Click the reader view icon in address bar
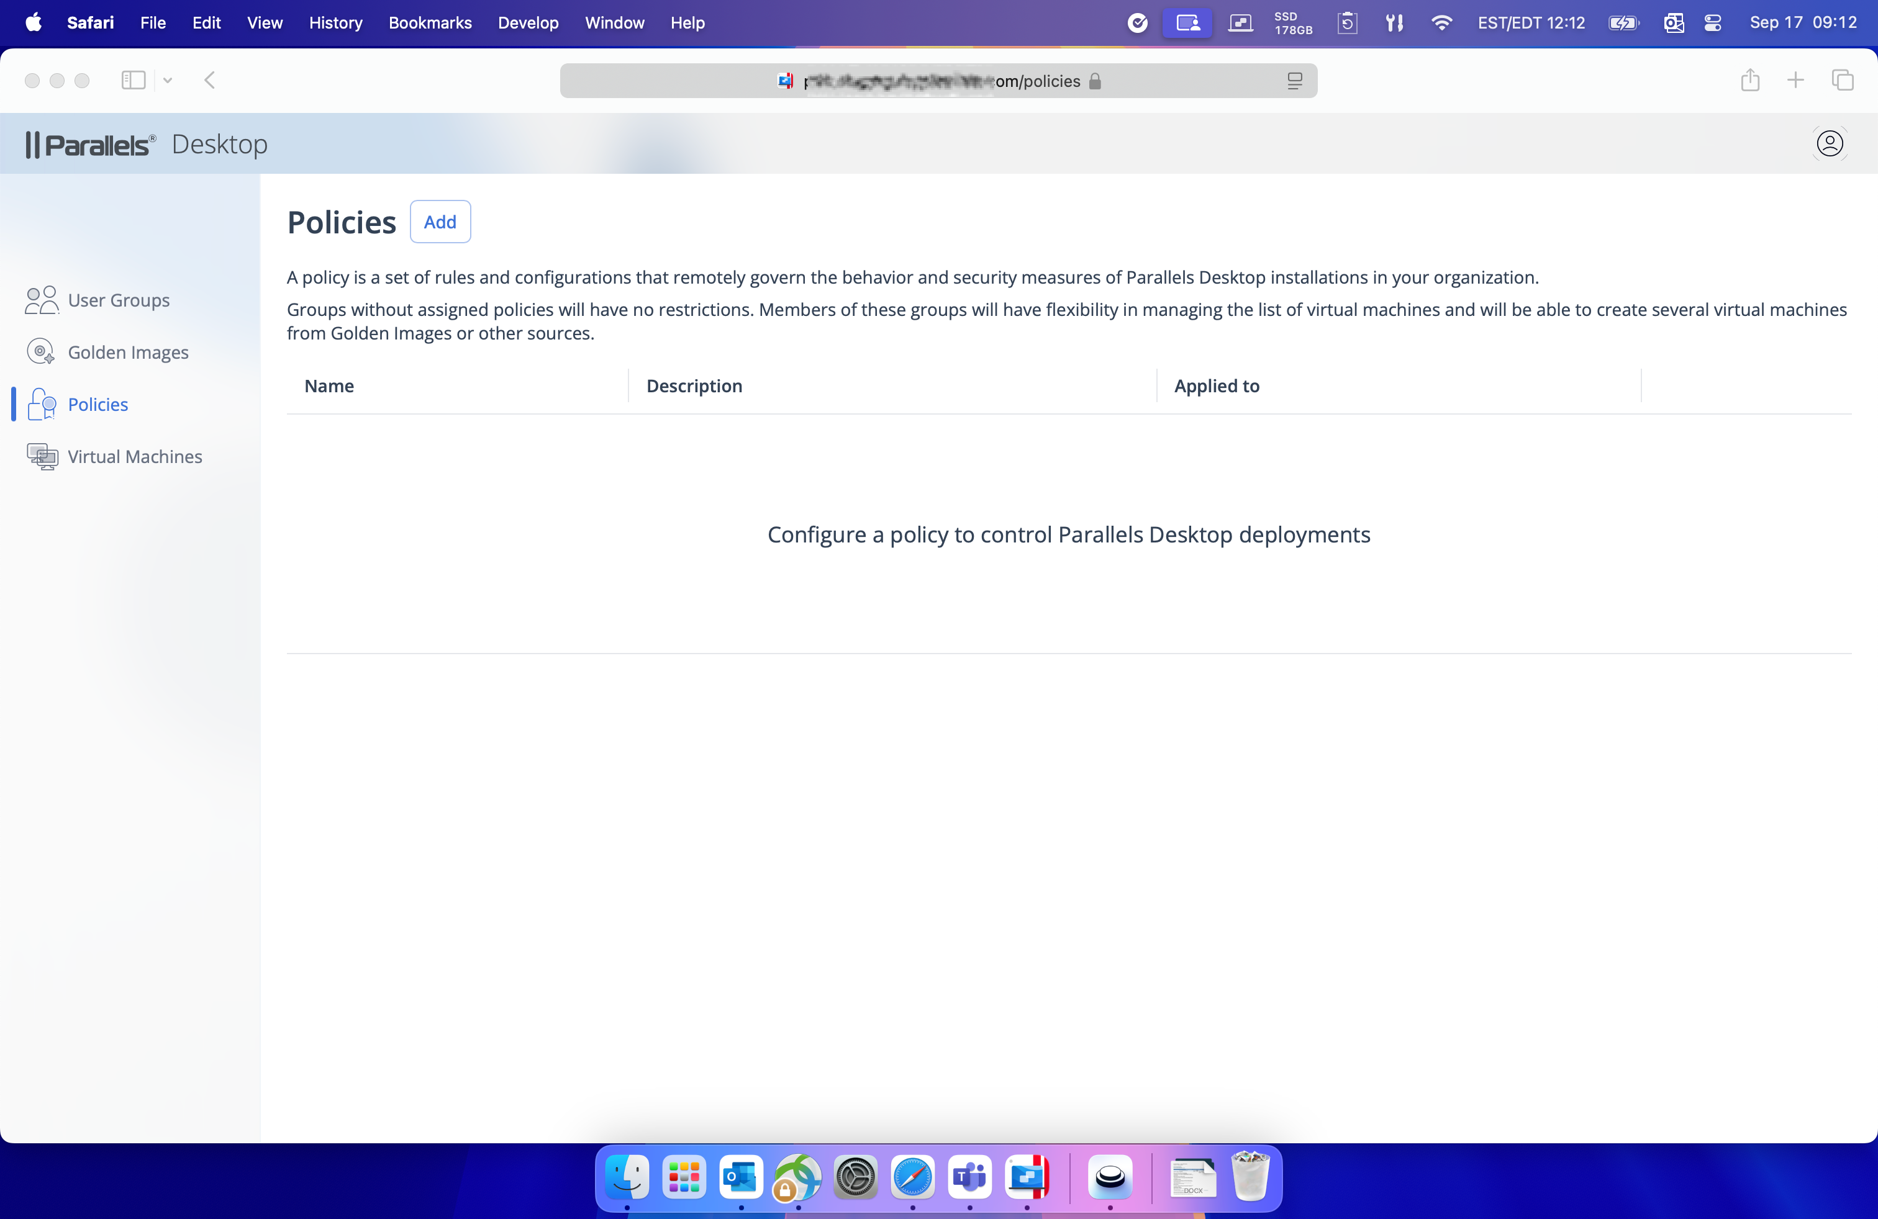This screenshot has height=1219, width=1878. click(x=1294, y=81)
